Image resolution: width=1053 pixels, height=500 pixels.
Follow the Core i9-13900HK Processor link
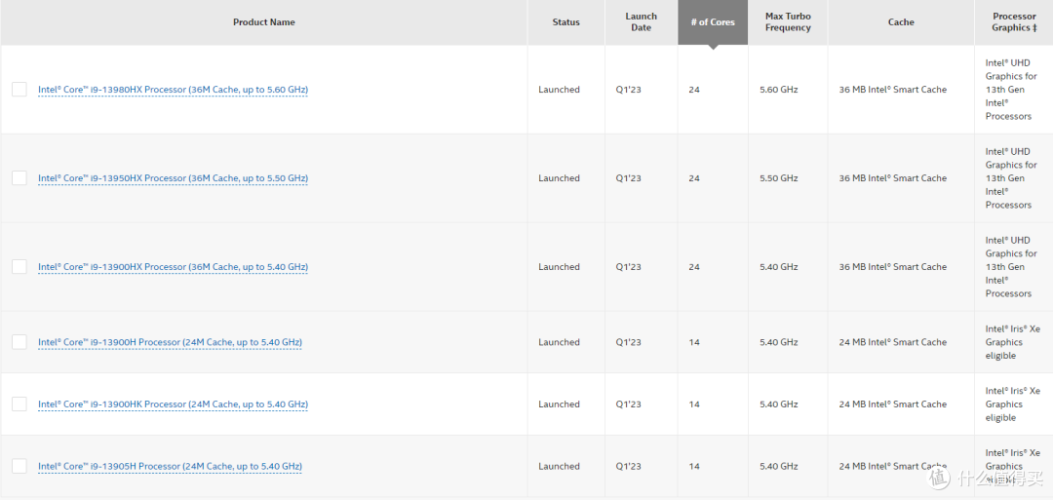click(173, 404)
